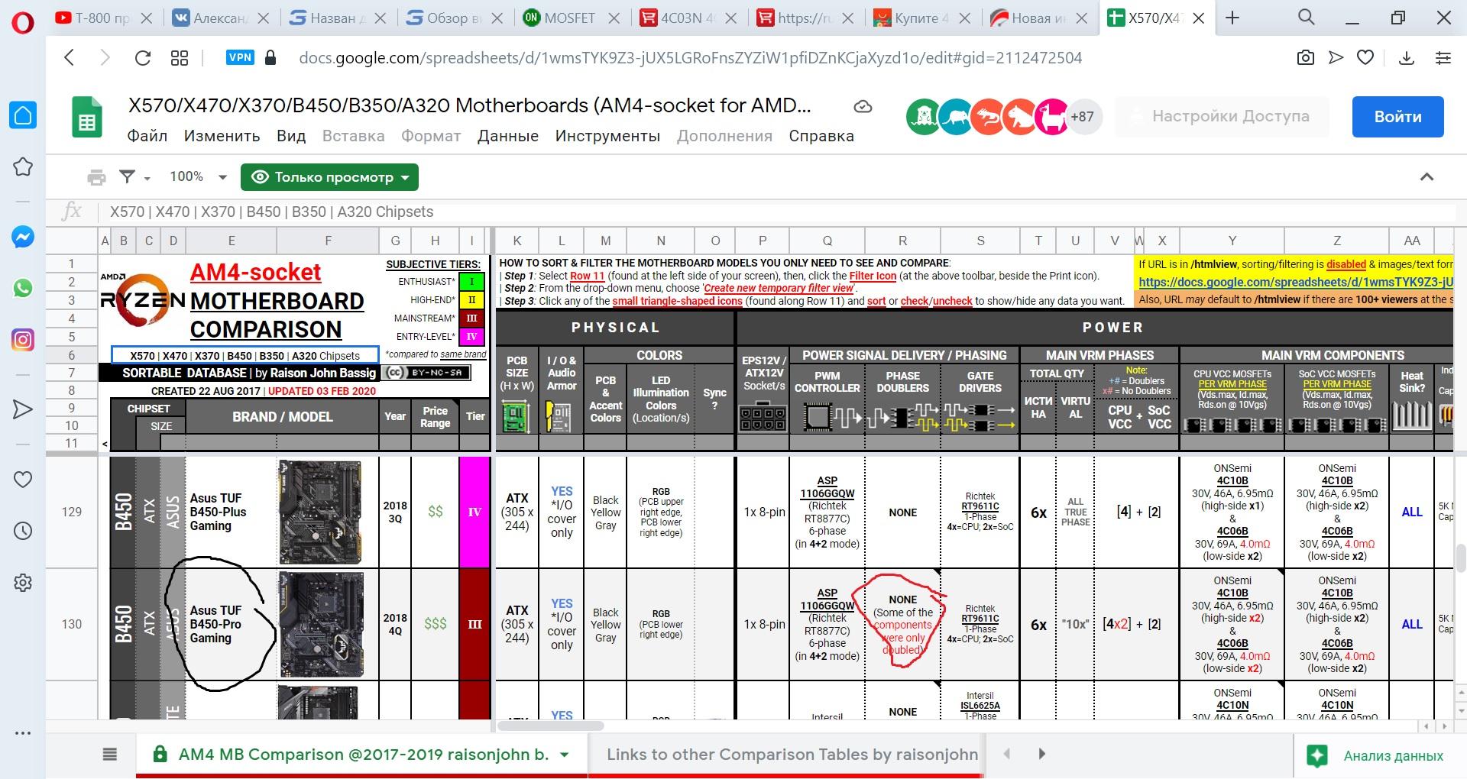Open Messenger in the Opera sidebar
This screenshot has height=779, width=1467.
tap(23, 238)
